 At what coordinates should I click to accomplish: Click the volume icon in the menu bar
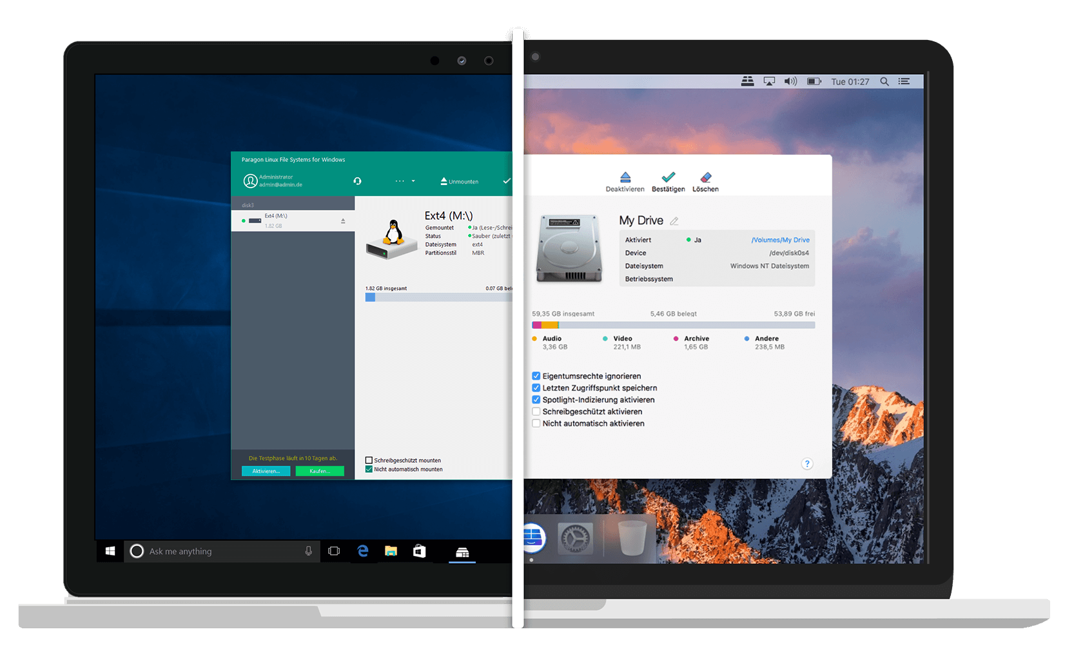pos(791,82)
